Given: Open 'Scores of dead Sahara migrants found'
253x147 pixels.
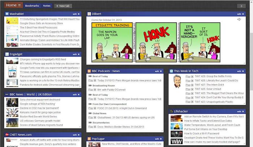Looking at the screenshot, I should click(x=41, y=125).
